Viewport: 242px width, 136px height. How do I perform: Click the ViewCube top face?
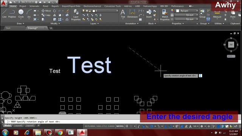pos(231,45)
